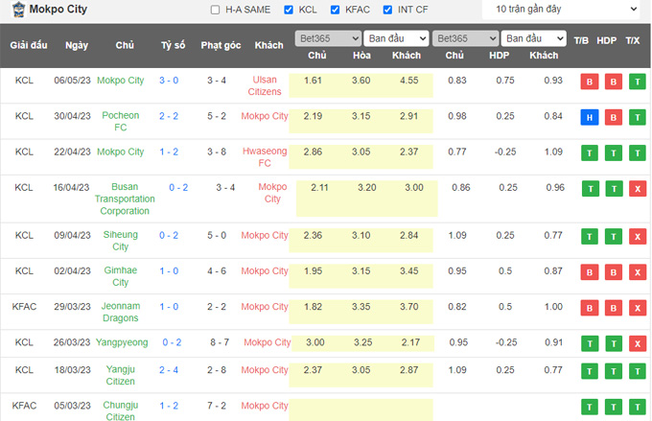Click the green T T/B badge in Hwaseong FC row
The image size is (652, 421).
pos(588,152)
